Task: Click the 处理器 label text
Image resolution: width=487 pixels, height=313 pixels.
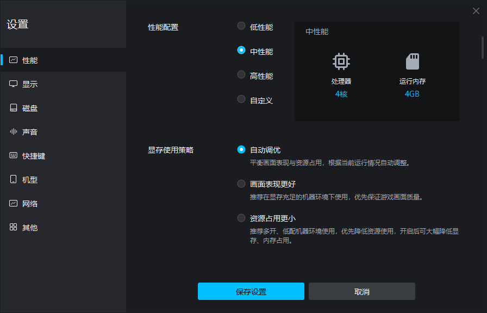Action: click(341, 82)
